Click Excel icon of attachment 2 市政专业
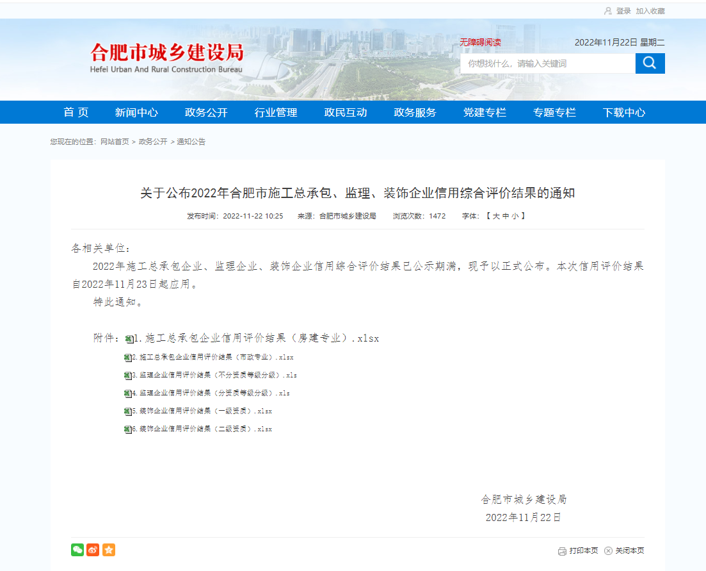The image size is (706, 571). pos(128,358)
